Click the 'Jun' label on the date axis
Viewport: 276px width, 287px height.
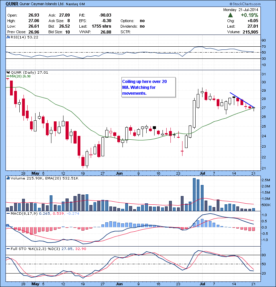[x=119, y=173]
